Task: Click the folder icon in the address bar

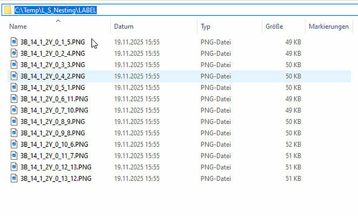Action: 7,10
